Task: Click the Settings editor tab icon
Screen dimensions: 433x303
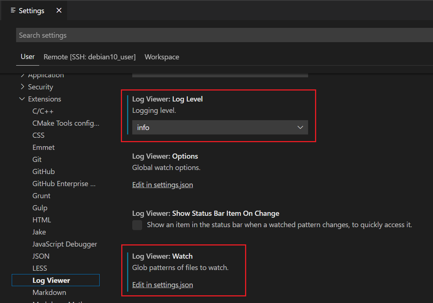Action: point(12,11)
